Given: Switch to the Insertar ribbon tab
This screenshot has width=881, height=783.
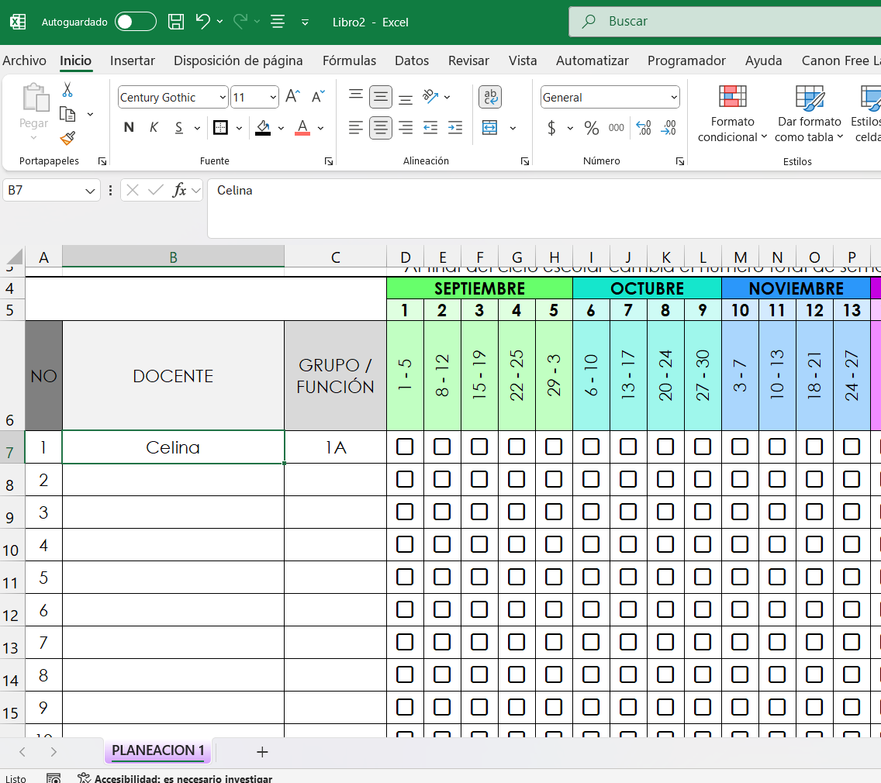Looking at the screenshot, I should click(133, 60).
